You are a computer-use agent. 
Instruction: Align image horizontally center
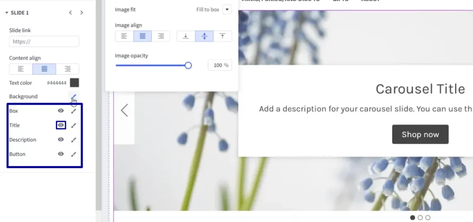tap(143, 36)
